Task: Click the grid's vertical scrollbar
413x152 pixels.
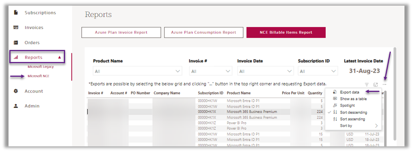Action: point(385,118)
